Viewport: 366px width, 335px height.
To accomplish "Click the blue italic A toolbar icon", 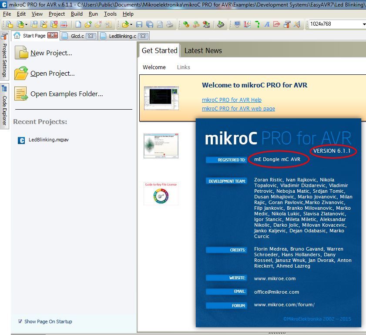I will click(267, 24).
